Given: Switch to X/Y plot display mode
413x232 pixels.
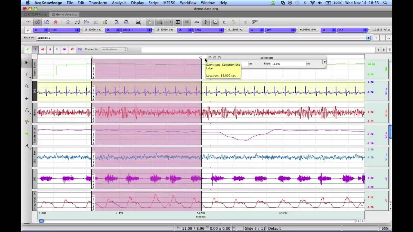Looking at the screenshot, I should tap(47, 22).
